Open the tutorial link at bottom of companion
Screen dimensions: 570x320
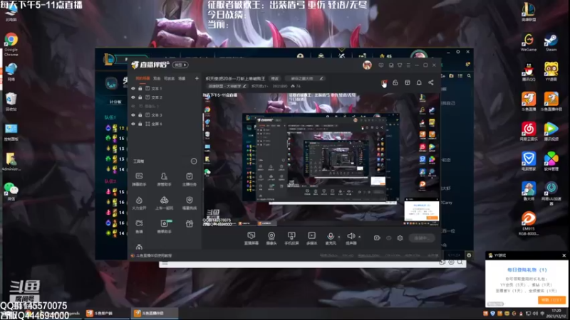pos(154,256)
